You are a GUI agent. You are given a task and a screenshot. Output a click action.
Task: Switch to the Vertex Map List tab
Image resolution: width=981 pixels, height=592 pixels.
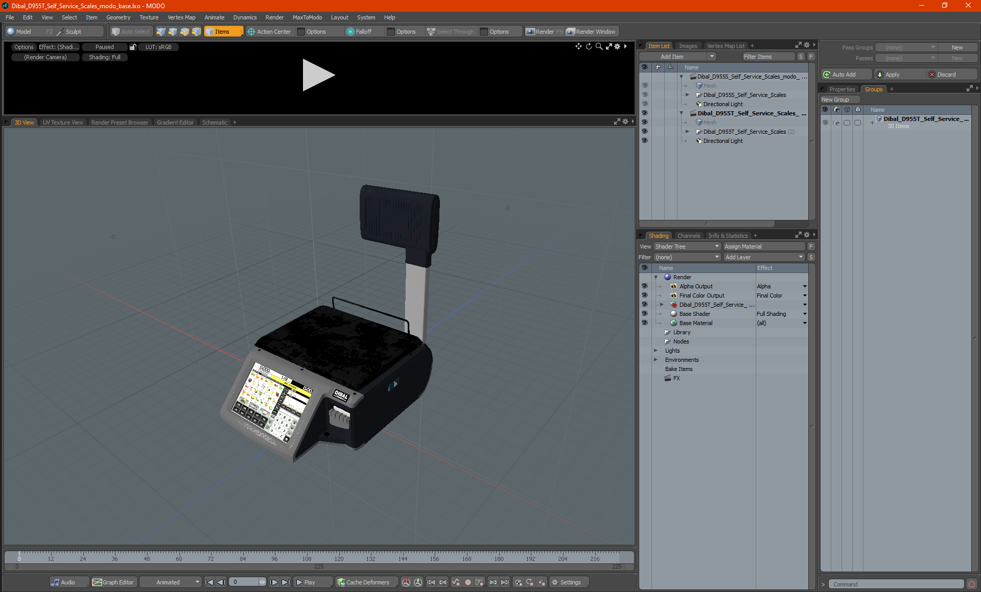point(726,46)
